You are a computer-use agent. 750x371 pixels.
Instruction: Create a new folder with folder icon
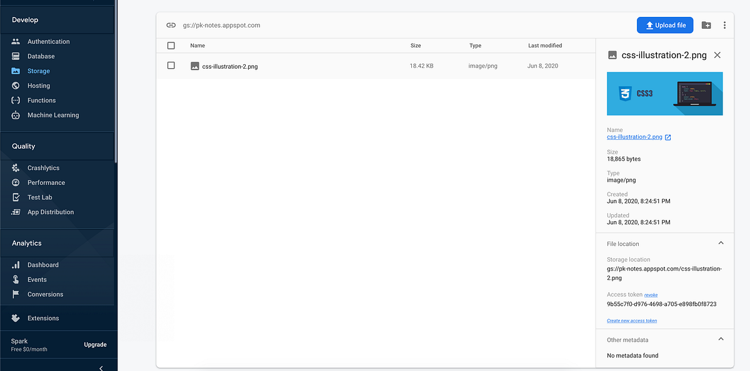pos(706,26)
